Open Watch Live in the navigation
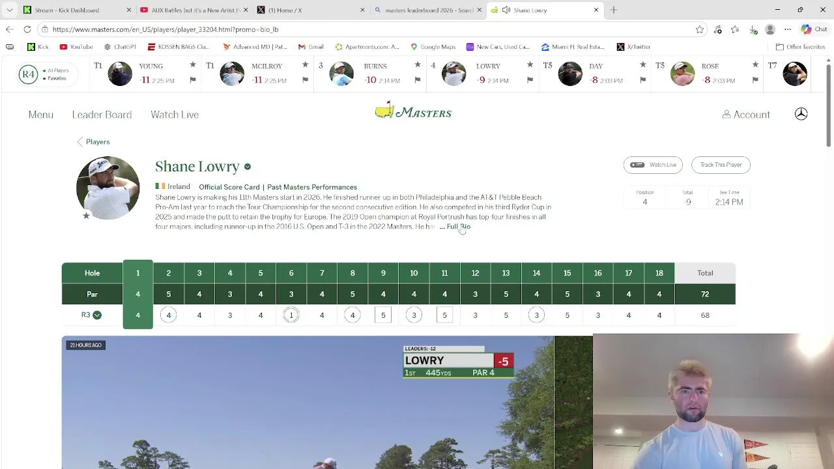 pyautogui.click(x=175, y=115)
